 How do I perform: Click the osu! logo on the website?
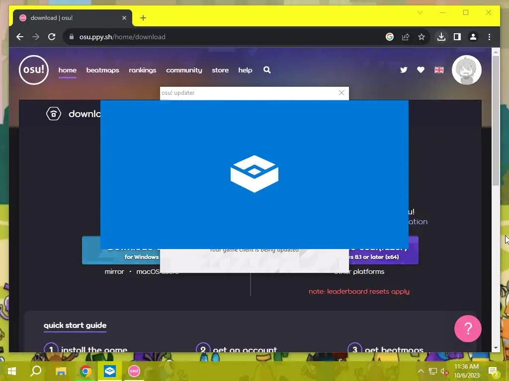point(34,69)
